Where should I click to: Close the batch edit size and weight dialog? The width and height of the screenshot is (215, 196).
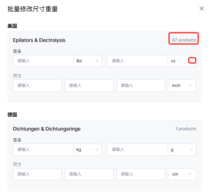coord(202,8)
